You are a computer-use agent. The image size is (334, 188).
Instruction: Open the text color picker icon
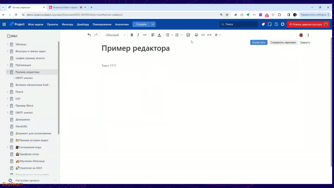click(x=159, y=35)
